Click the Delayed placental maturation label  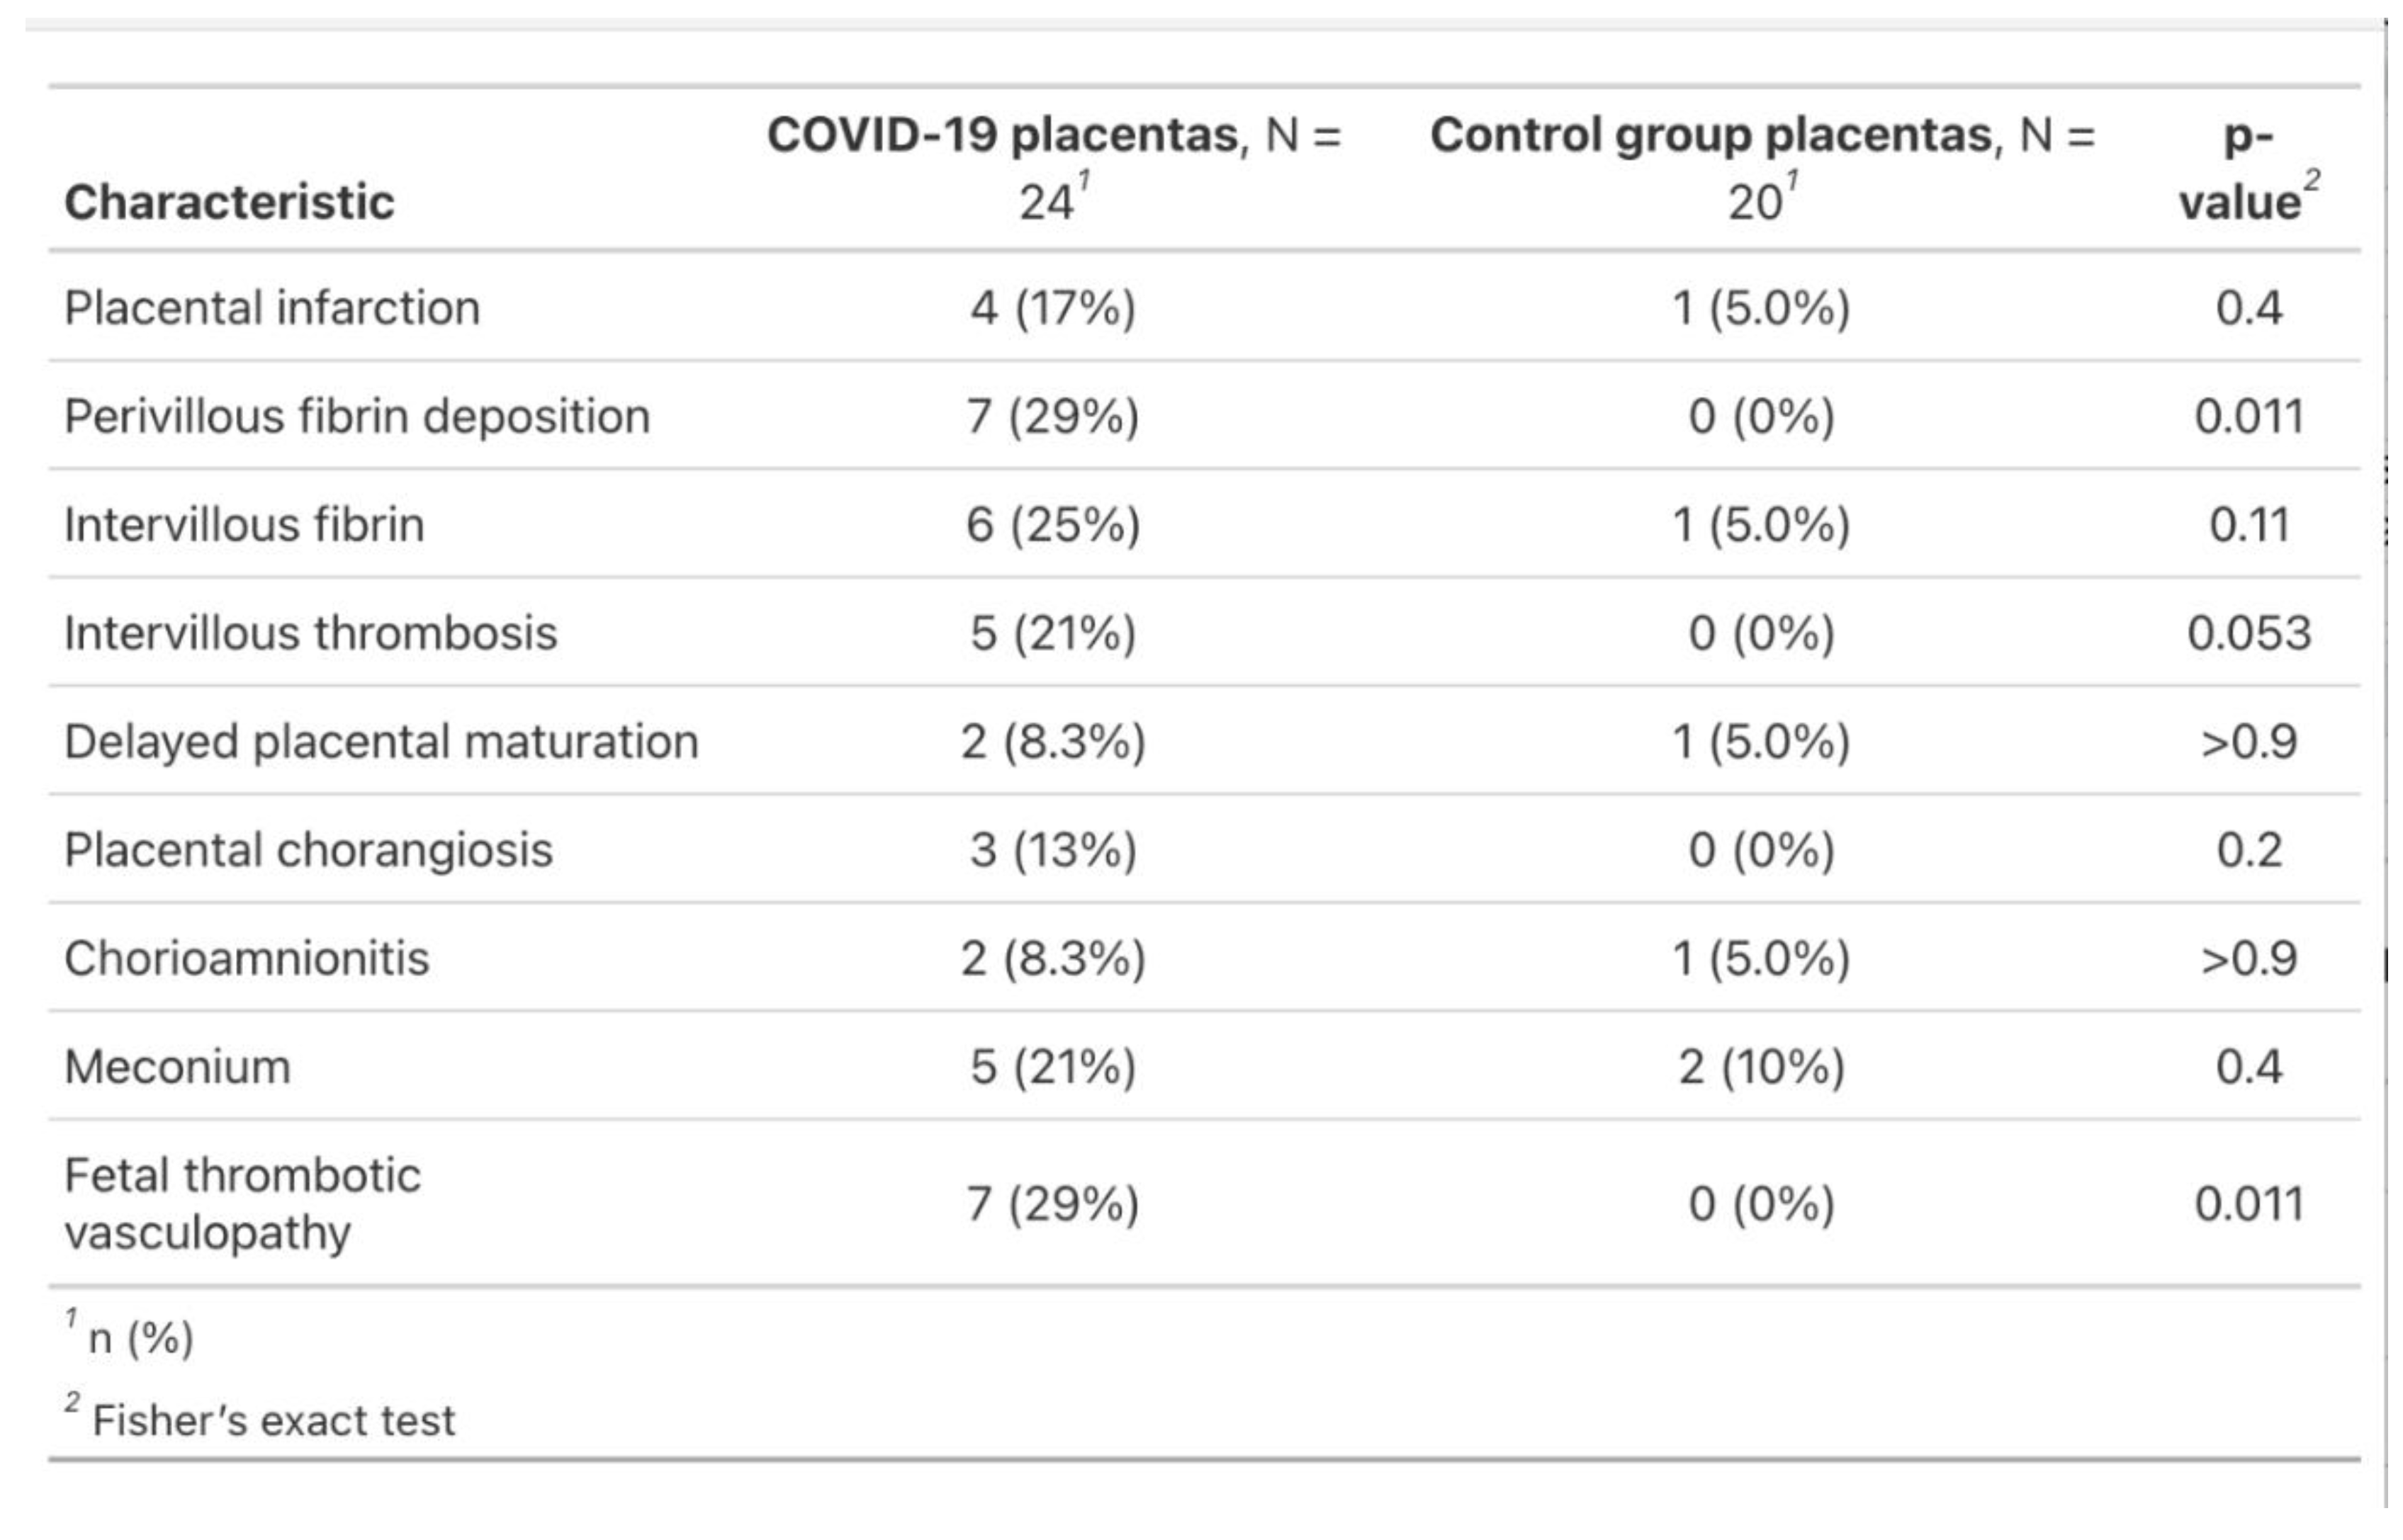point(381,742)
